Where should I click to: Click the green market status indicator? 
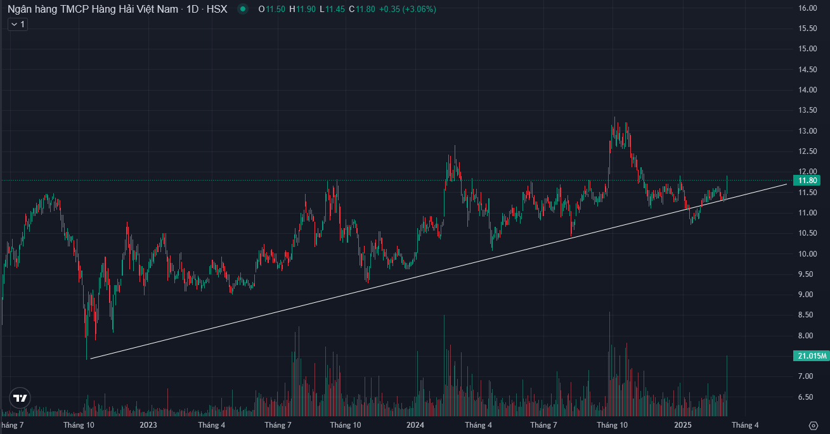243,10
